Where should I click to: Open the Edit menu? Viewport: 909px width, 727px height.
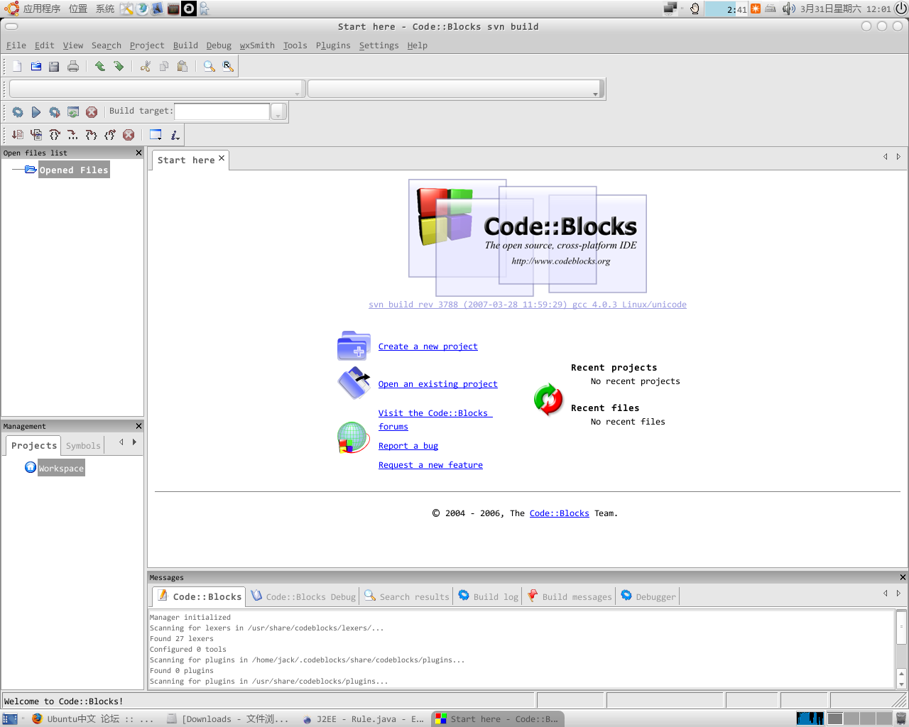pyautogui.click(x=45, y=45)
